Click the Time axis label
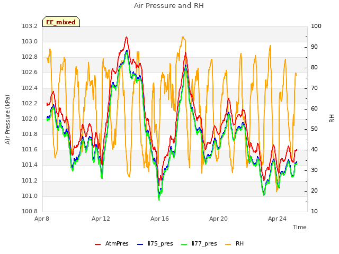Image resolution: width=339 pixels, height=254 pixels. pyautogui.click(x=300, y=227)
